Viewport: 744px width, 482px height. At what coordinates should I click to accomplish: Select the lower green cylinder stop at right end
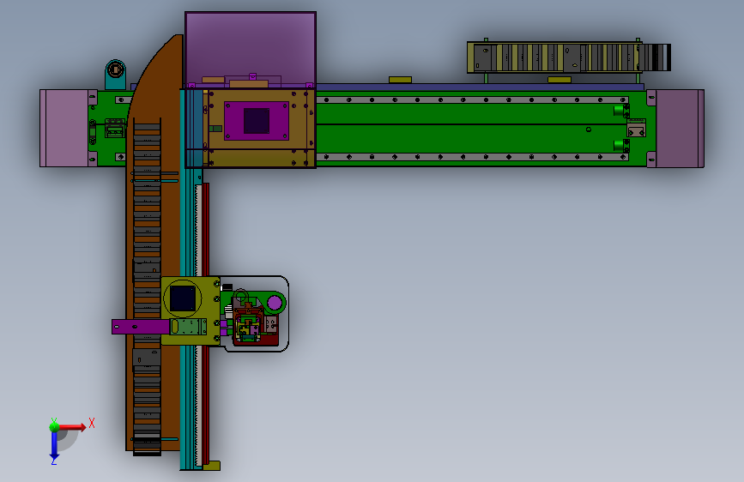(x=619, y=145)
